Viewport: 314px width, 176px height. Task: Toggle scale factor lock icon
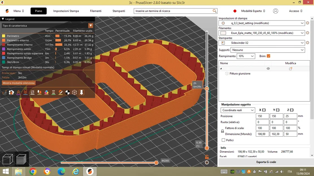(x=223, y=131)
